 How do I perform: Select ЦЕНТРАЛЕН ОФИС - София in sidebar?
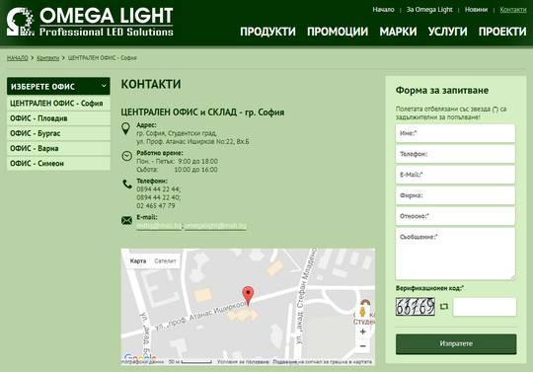(x=58, y=104)
